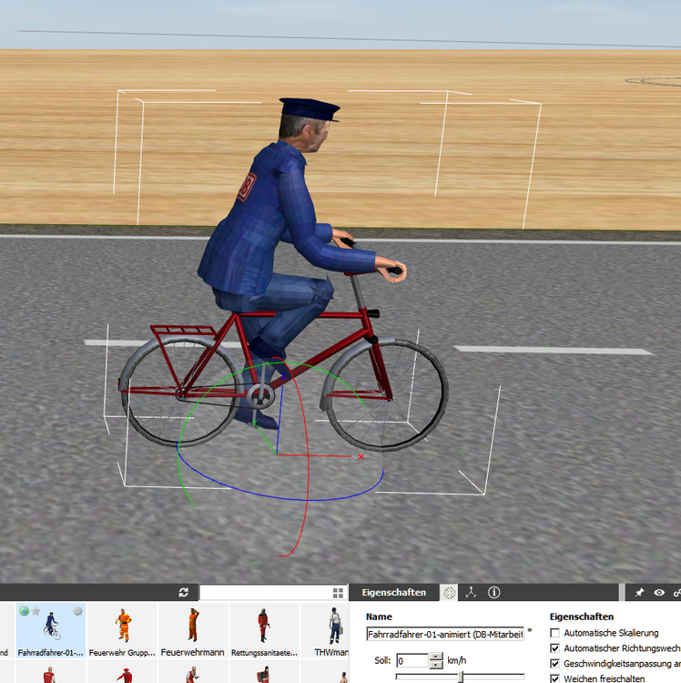Open the info tab icon
The width and height of the screenshot is (681, 683).
(493, 593)
